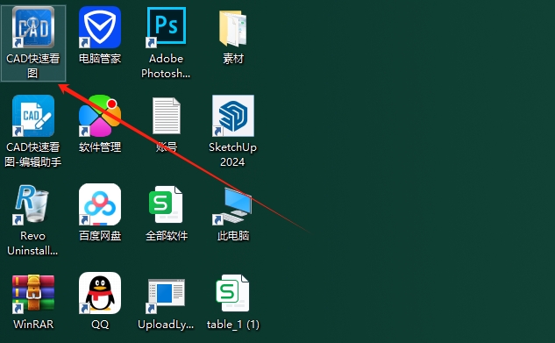The image size is (555, 343).
Task: Click the "SketchUp 2024" label text
Action: (232, 154)
